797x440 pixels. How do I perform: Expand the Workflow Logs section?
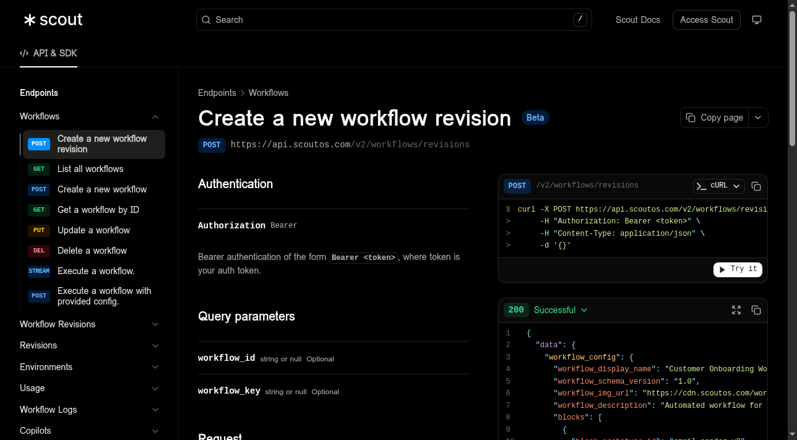(x=155, y=410)
